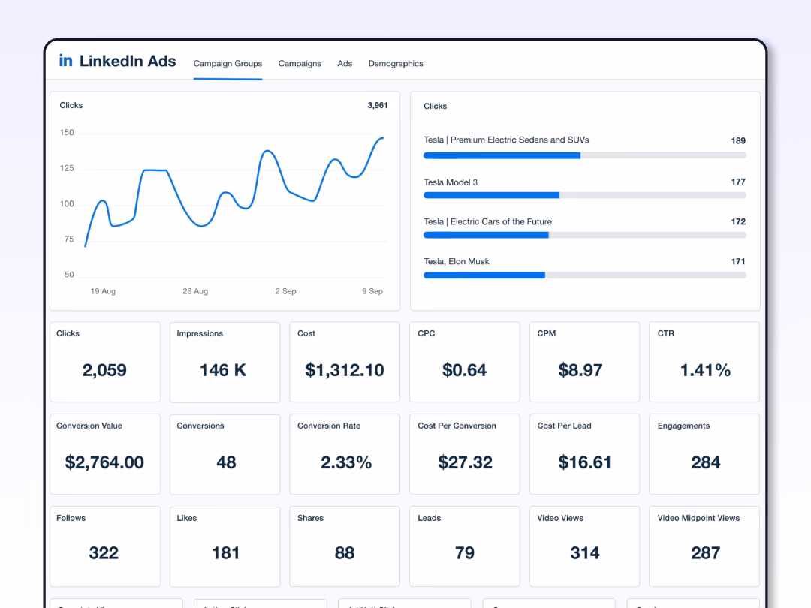
Task: Click the Leads 79 card
Action: click(465, 546)
